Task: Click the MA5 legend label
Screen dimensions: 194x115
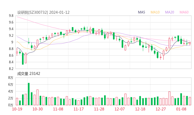Action: 141,12
